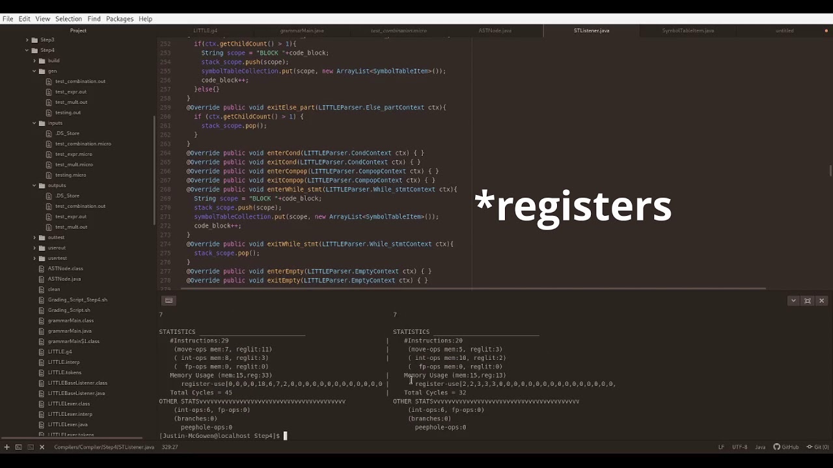This screenshot has width=833, height=468.
Task: Click the file icon beside ASTNode.java
Action: tap(42, 279)
